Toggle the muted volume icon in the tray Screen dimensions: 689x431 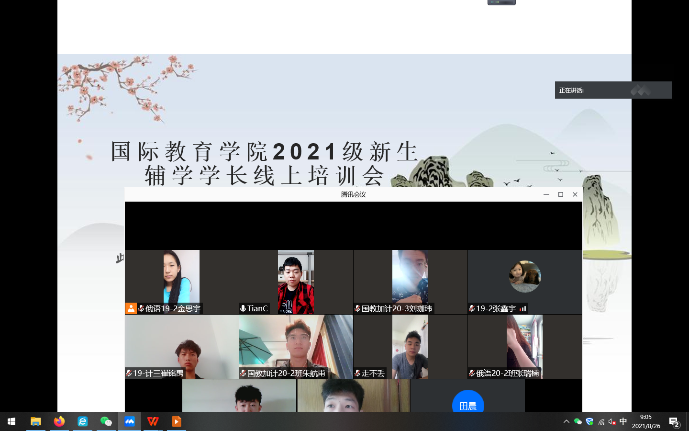coord(612,422)
